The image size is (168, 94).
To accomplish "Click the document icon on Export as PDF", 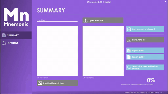I will pyautogui.click(x=129, y=57).
